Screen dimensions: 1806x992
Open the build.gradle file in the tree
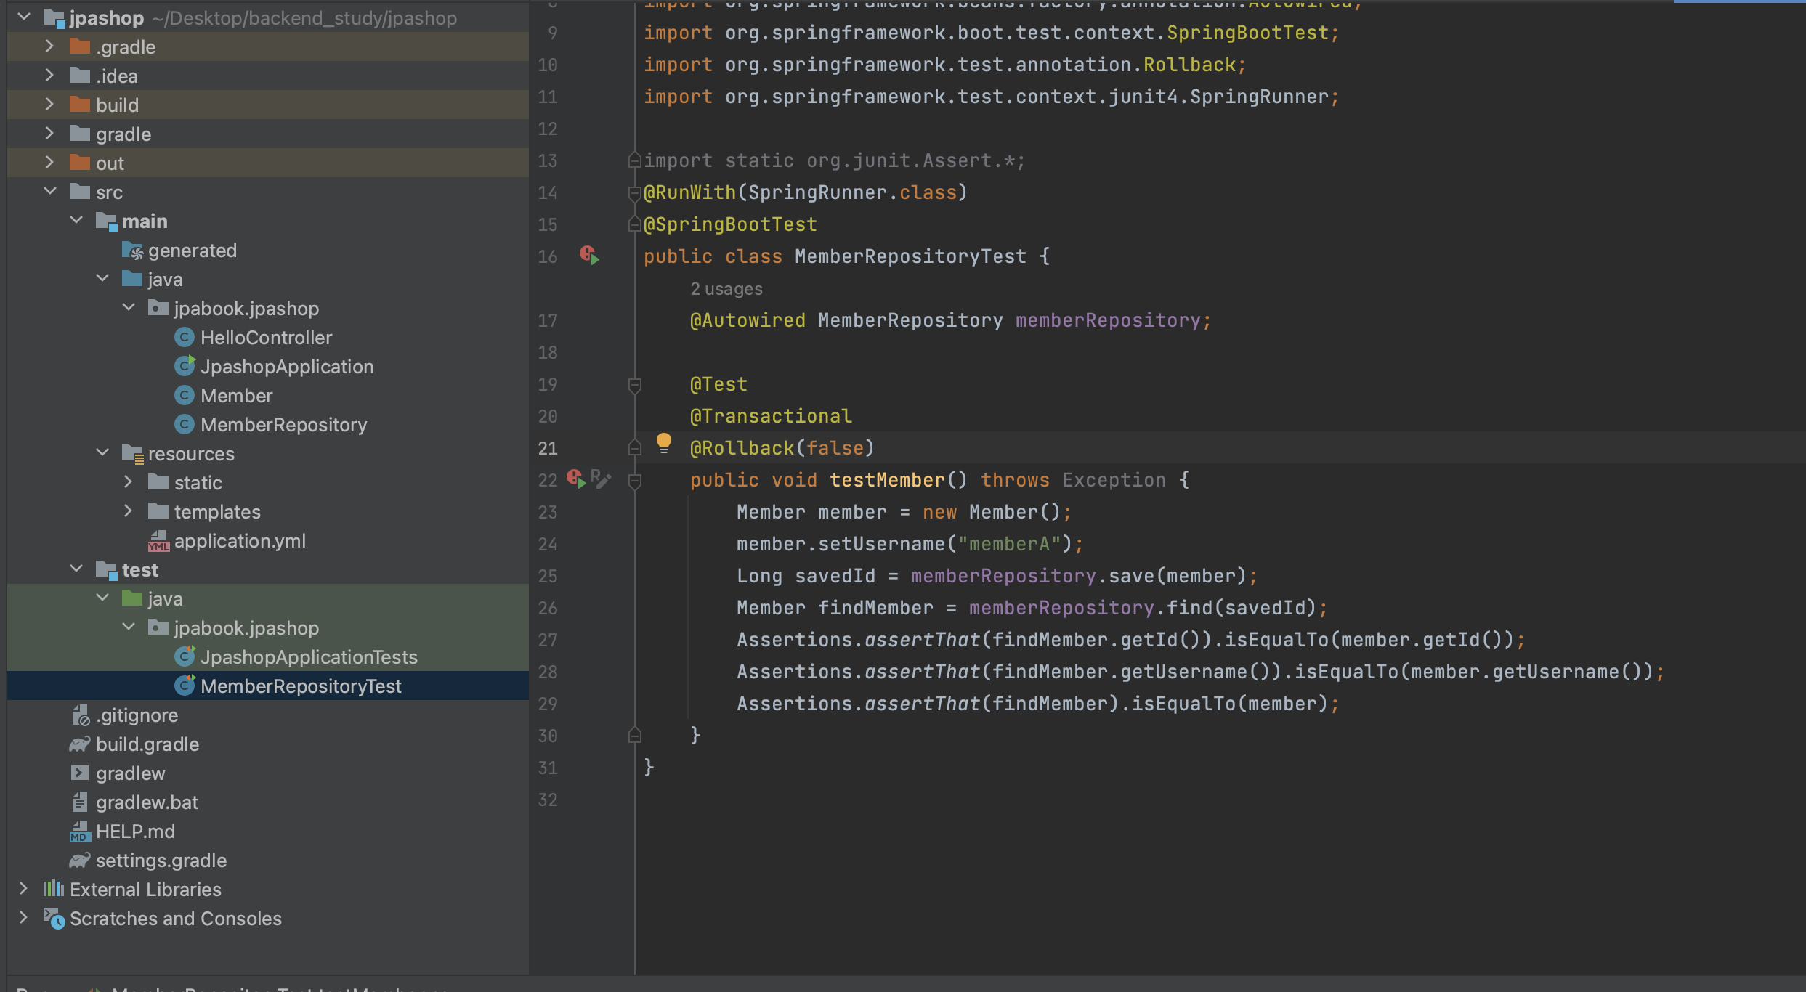147,744
